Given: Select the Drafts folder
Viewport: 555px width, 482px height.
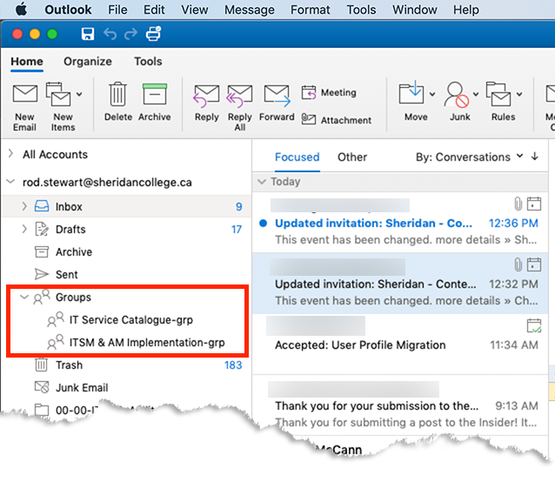Looking at the screenshot, I should (x=126, y=230).
